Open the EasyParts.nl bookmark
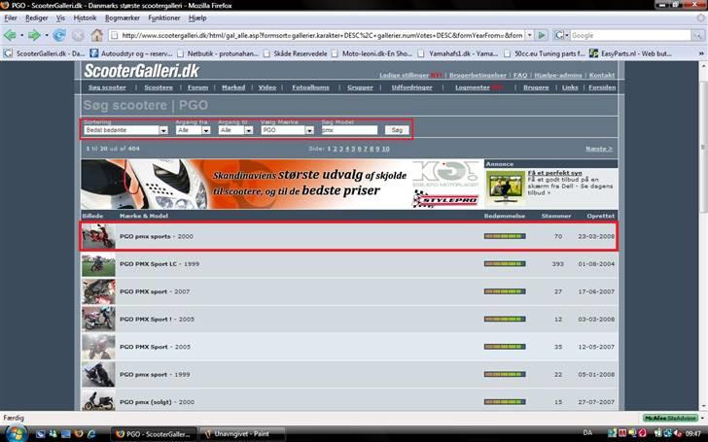 click(x=631, y=53)
